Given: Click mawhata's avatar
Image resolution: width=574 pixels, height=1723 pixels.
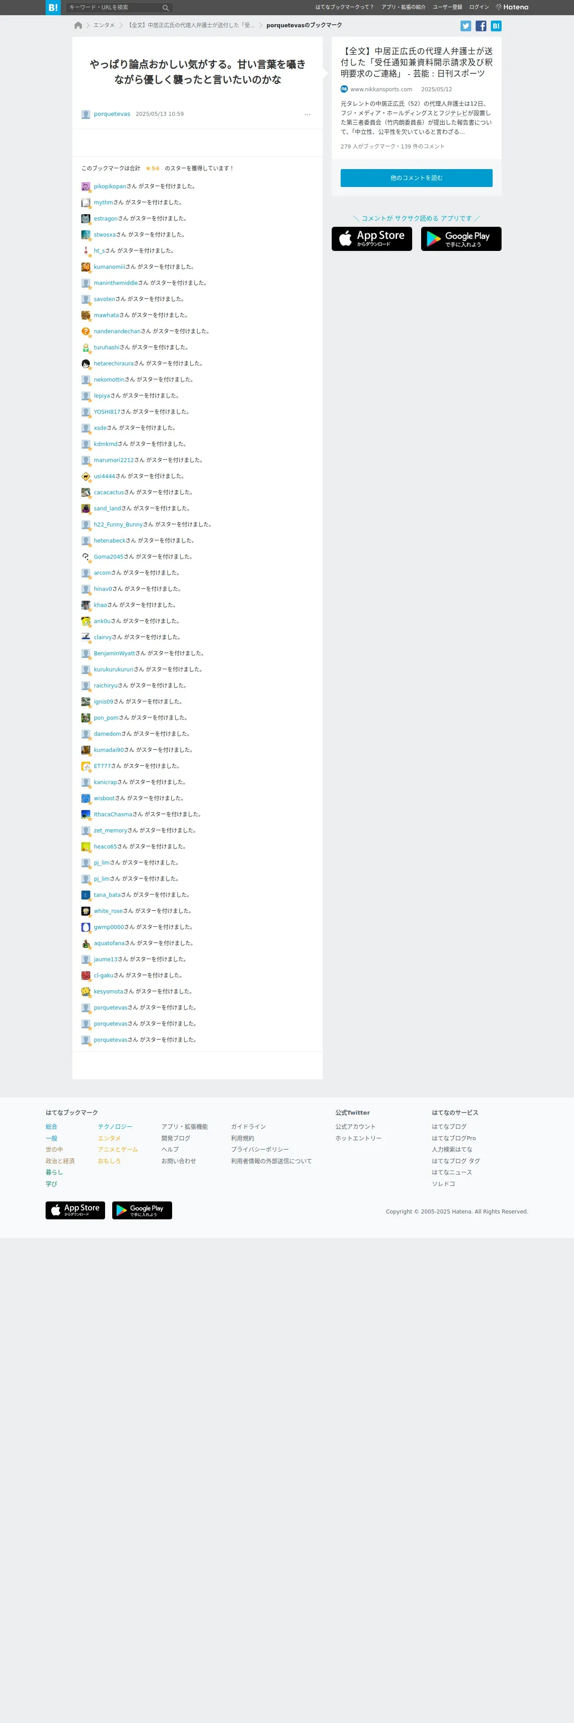Looking at the screenshot, I should [x=85, y=315].
